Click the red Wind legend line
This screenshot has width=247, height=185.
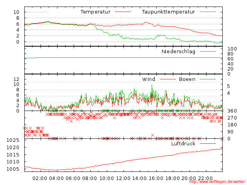pyautogui.click(x=168, y=79)
